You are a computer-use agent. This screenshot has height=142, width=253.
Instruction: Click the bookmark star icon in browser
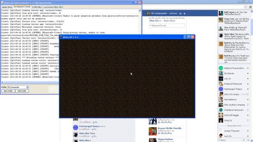click(245, 7)
